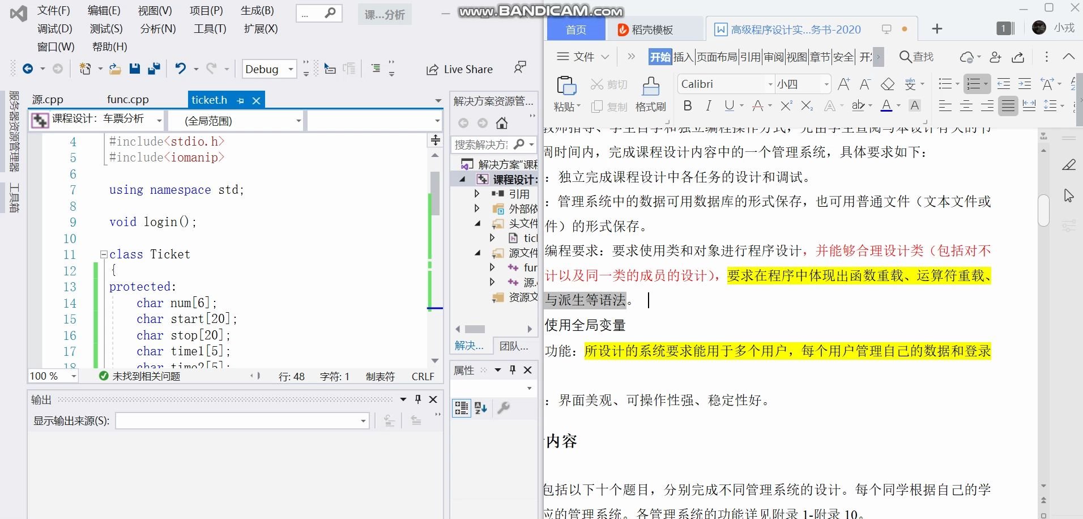Viewport: 1083px width, 519px height.
Task: Select the 页面布局 ribbon tab
Action: point(717,57)
